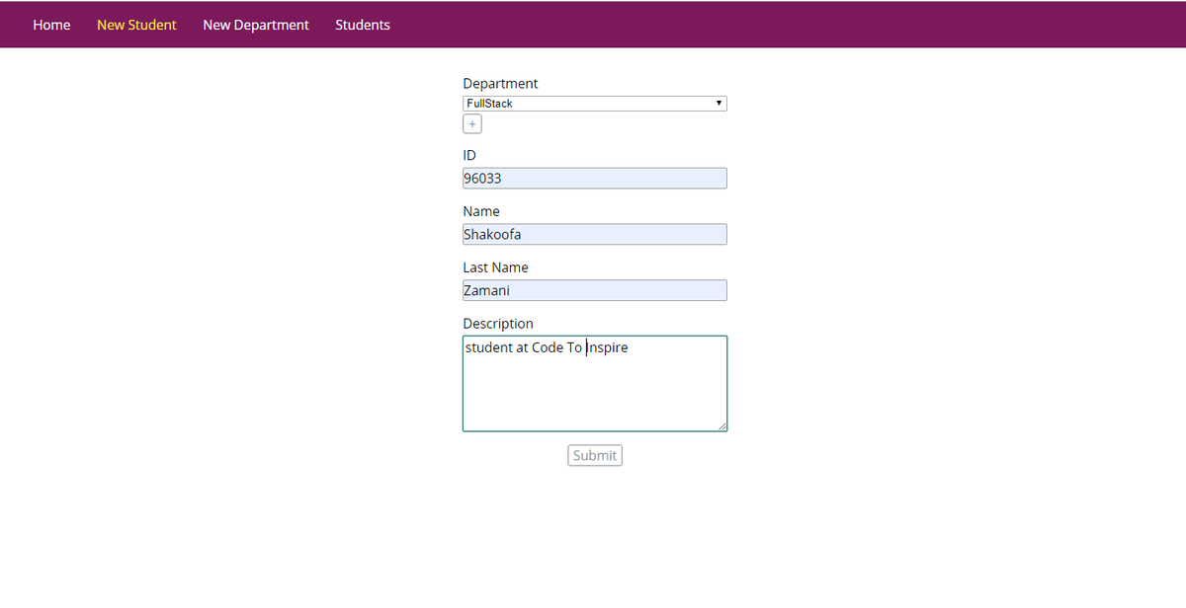Click the Name field with Shakoofa

coord(595,235)
